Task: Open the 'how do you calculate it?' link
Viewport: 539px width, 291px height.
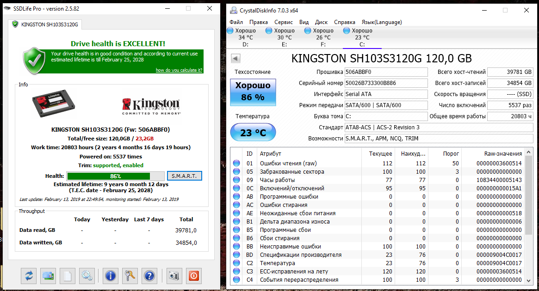Action: 179,70
